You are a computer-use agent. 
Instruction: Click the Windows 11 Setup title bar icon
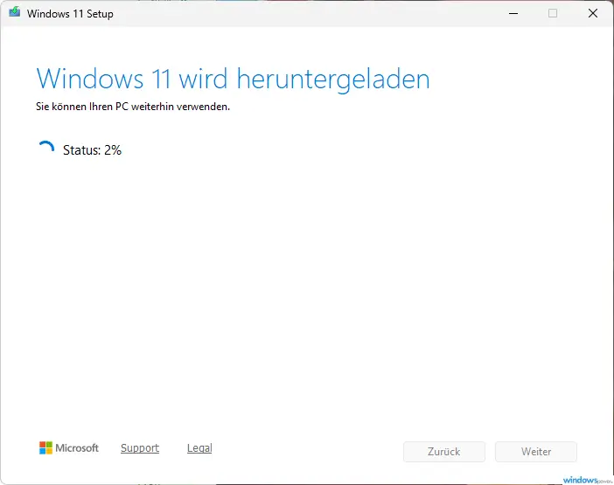coord(15,14)
